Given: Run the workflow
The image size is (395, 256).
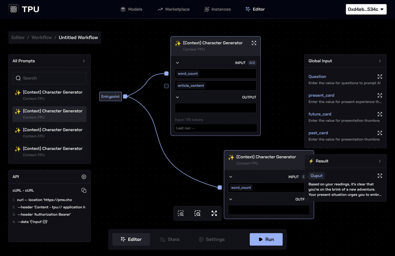Looking at the screenshot, I should click(266, 240).
